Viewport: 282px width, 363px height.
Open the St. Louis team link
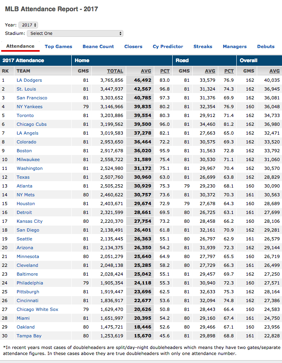(26, 89)
